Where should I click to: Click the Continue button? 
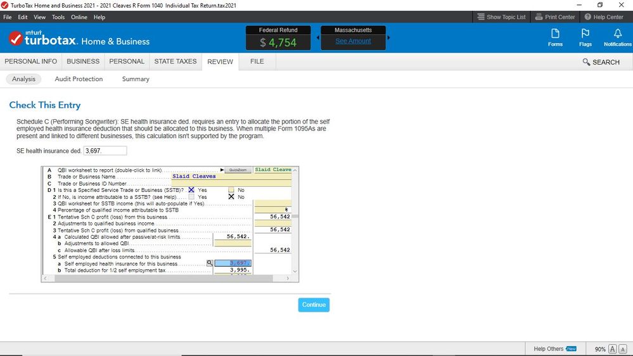[314, 305]
